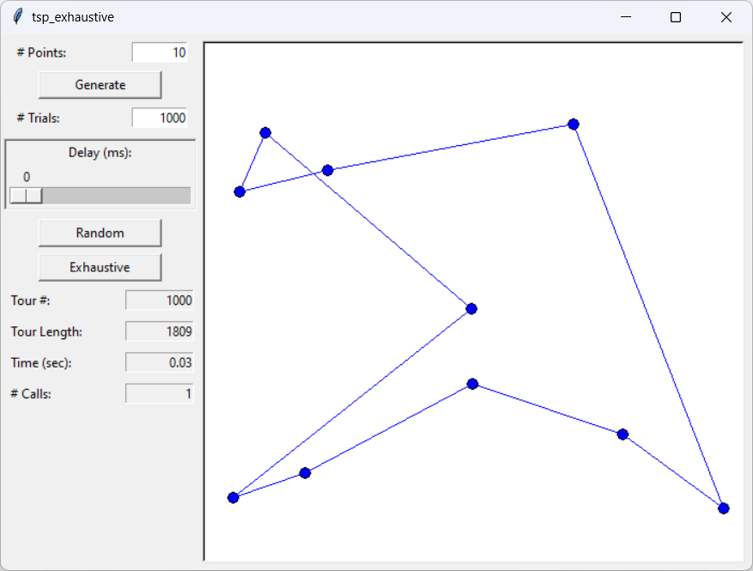Click the delay value '0' above slider

pyautogui.click(x=27, y=177)
